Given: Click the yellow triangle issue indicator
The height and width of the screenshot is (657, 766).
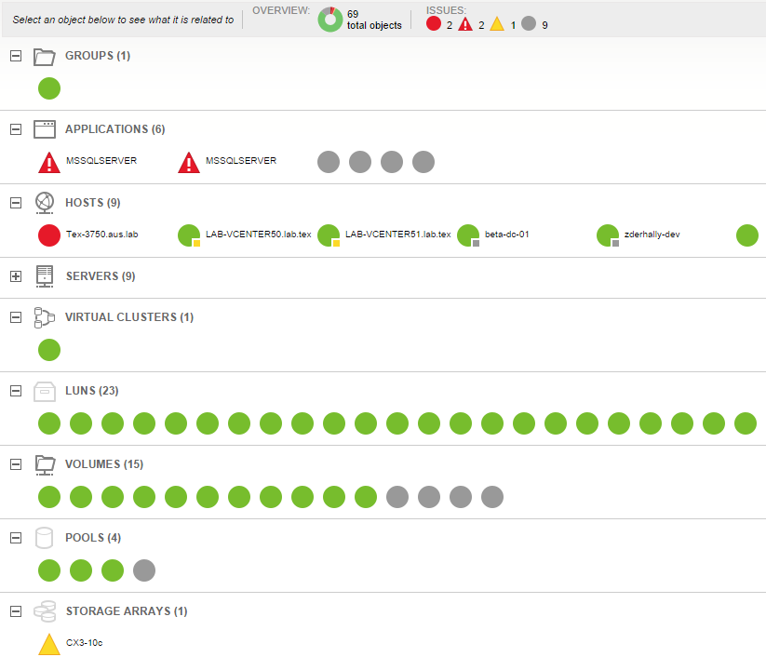Looking at the screenshot, I should coord(497,24).
